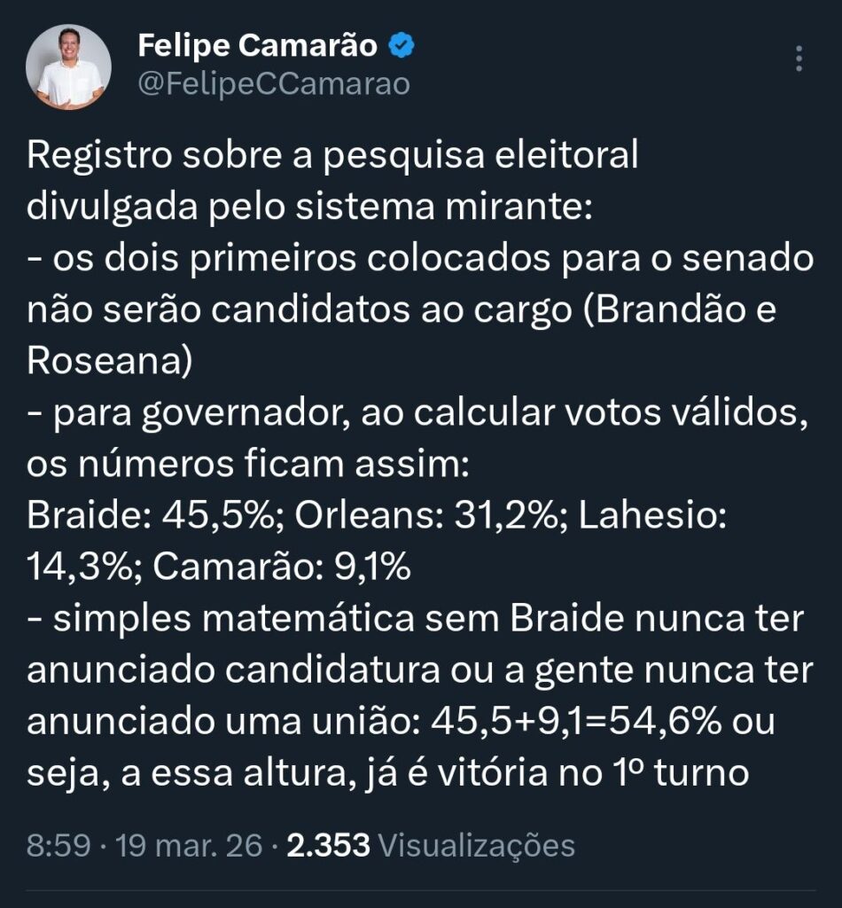Click the line starting "- simples matemática"
The image size is (842, 908).
click(416, 619)
